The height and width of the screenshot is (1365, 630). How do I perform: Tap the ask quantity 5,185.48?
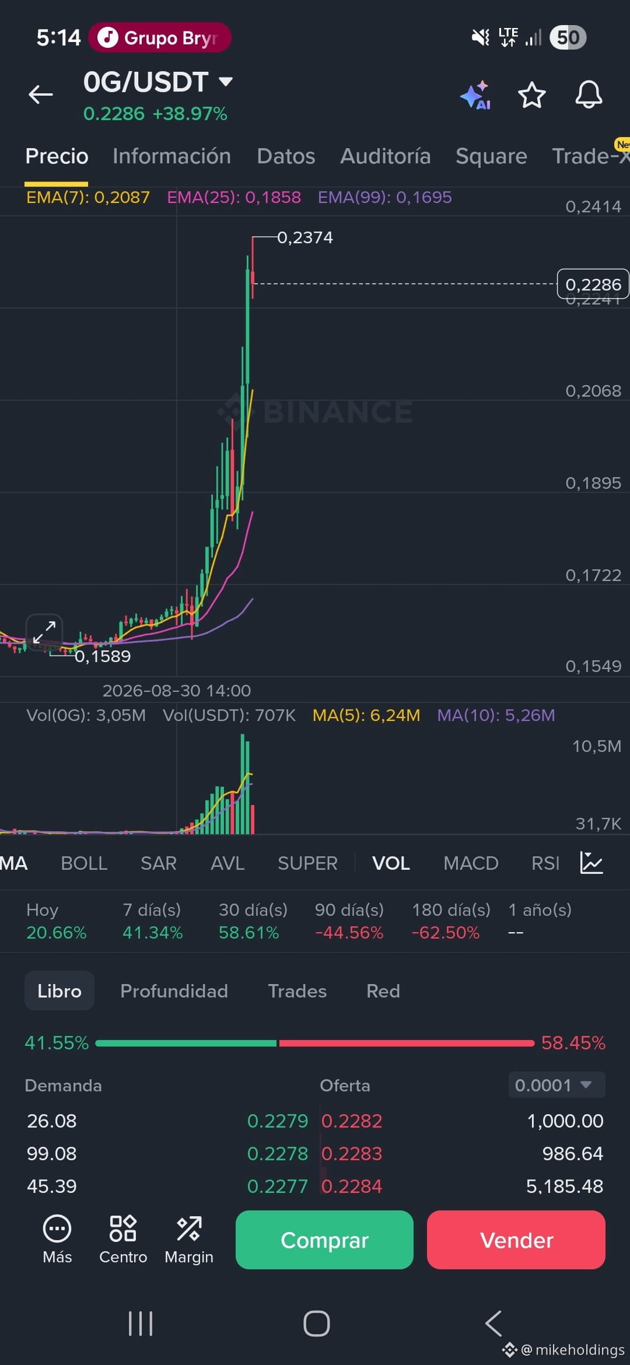tap(565, 1186)
